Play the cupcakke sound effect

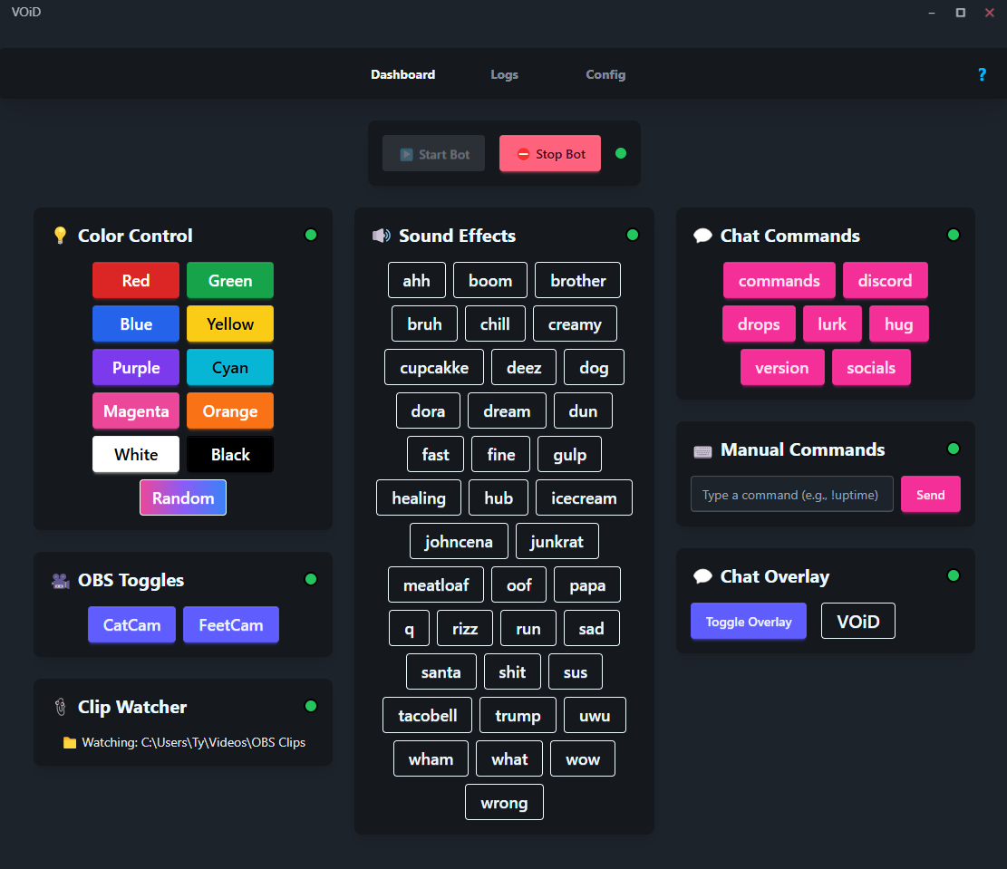(x=434, y=367)
